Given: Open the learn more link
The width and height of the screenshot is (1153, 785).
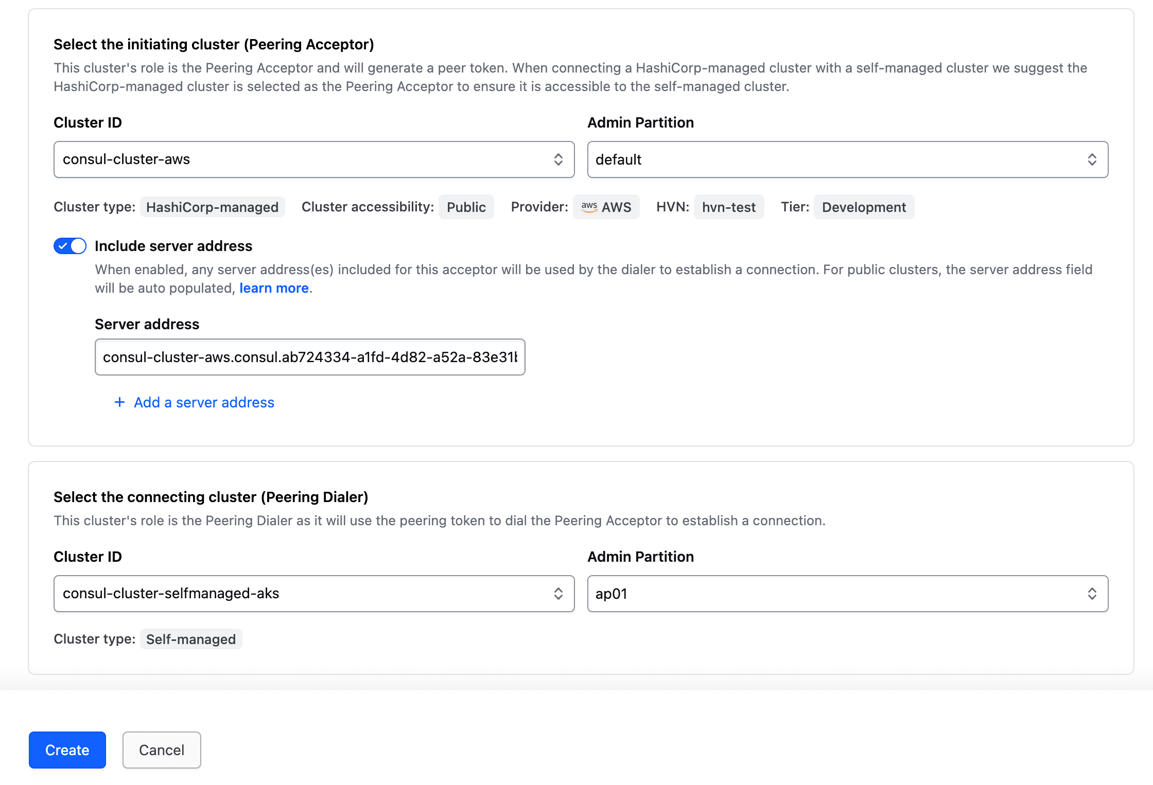Looking at the screenshot, I should pos(274,288).
